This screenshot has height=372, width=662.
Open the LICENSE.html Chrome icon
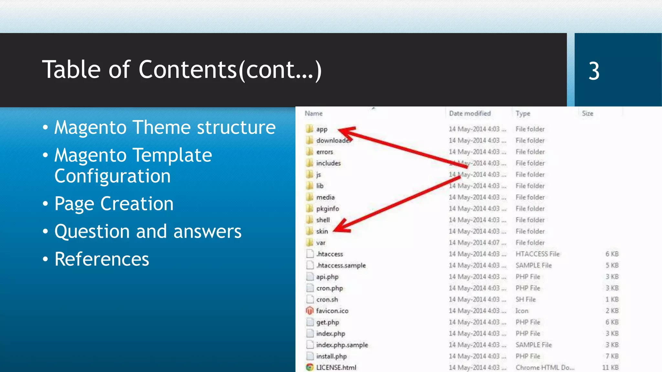click(x=310, y=367)
